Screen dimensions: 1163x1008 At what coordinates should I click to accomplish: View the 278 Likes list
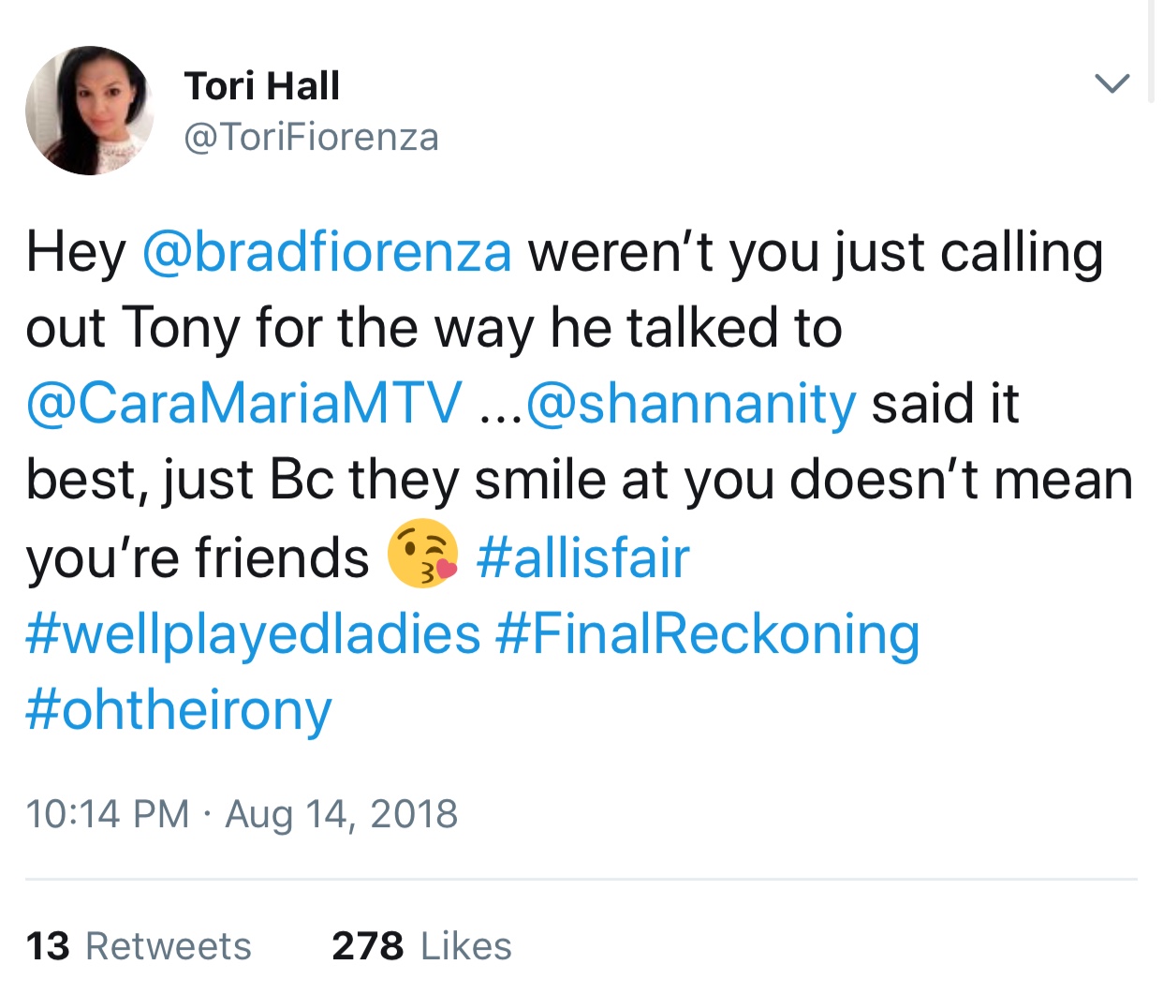pos(421,946)
